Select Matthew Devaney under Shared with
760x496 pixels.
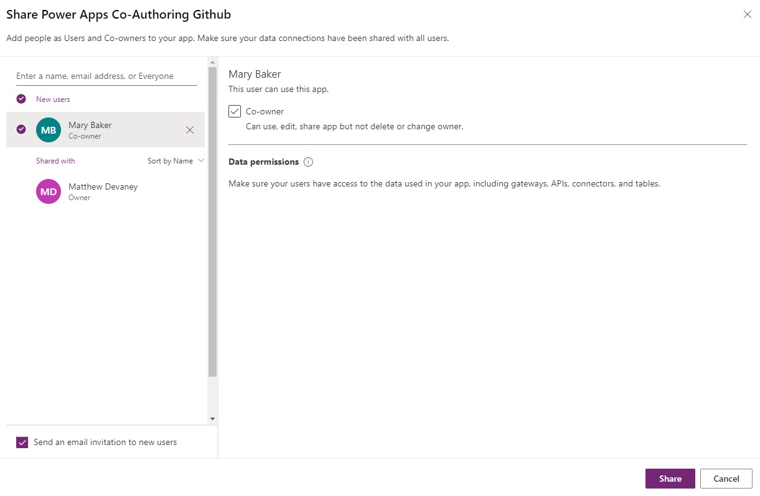(x=103, y=191)
